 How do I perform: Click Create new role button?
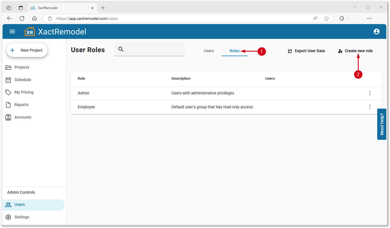(355, 51)
